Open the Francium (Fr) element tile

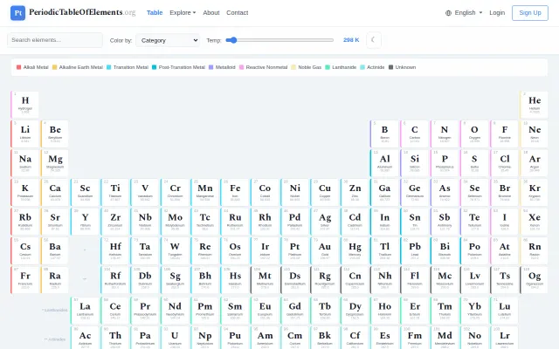pos(25,279)
